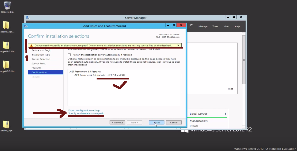Select .NET Framework 3.5 (includes .NET 2.0 and 3.0)
The image size is (297, 151).
100,75
